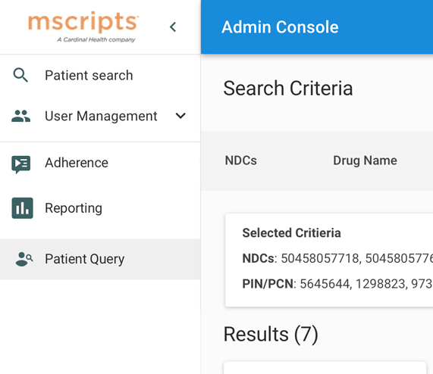Click the Results (7) heading
This screenshot has height=374, width=433.
point(271,334)
